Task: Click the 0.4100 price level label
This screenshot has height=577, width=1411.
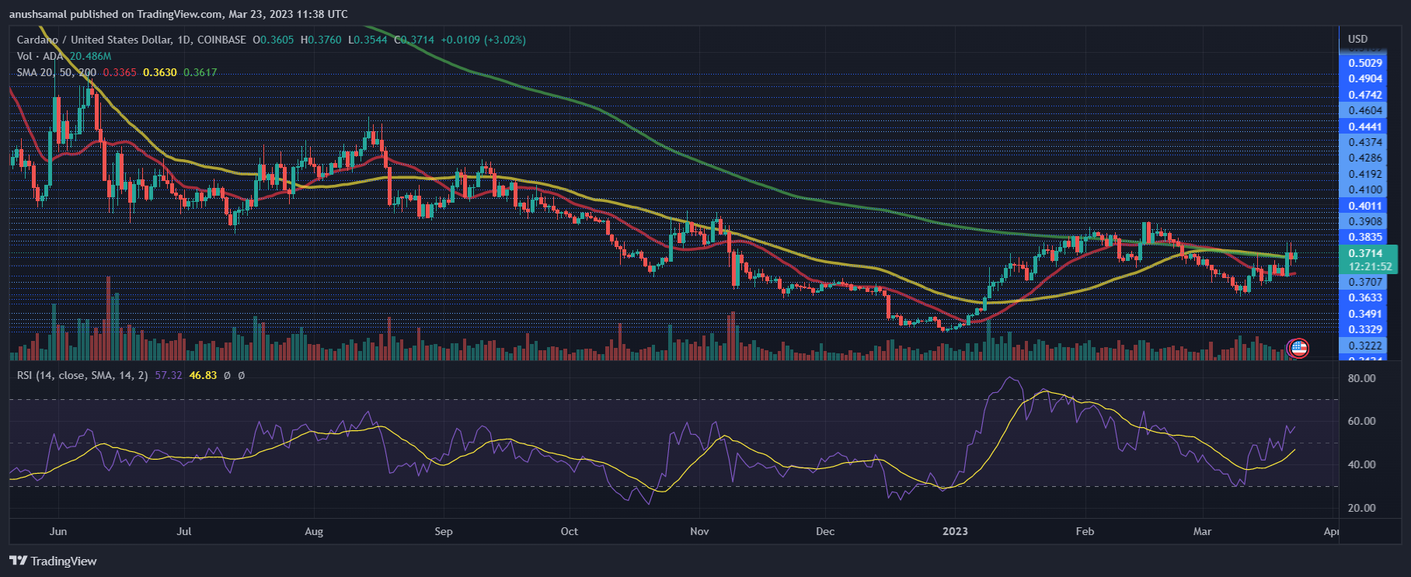Action: [x=1365, y=189]
